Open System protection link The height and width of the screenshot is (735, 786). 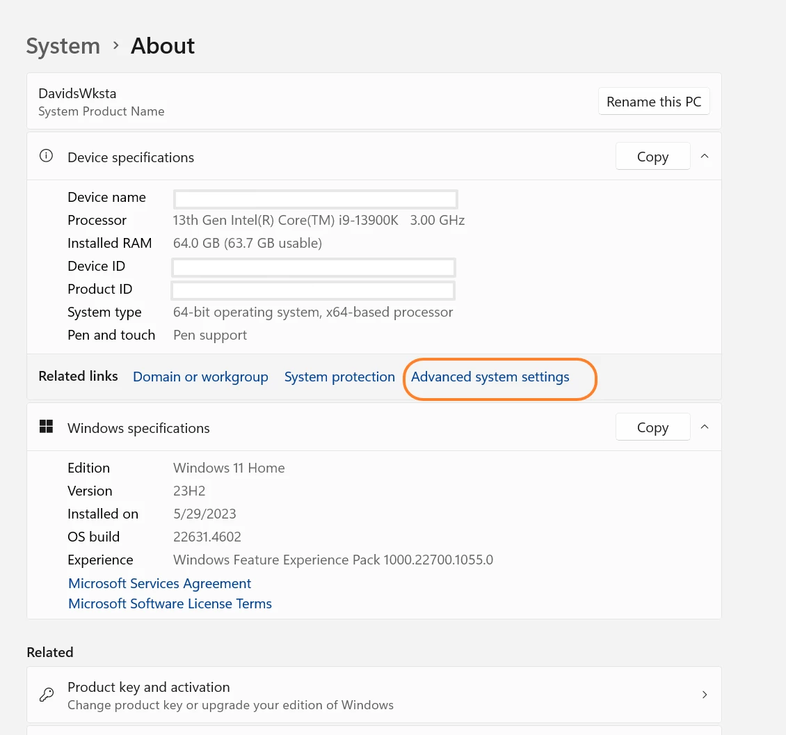tap(339, 377)
